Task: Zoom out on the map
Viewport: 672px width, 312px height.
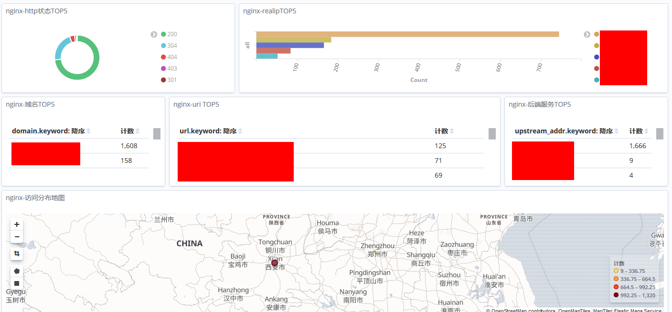Action: coord(17,237)
